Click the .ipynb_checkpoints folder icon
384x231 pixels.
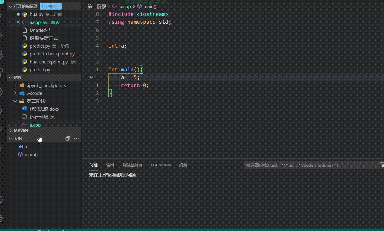pyautogui.click(x=22, y=85)
